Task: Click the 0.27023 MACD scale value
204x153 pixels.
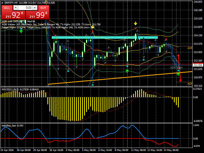Action: (197, 89)
